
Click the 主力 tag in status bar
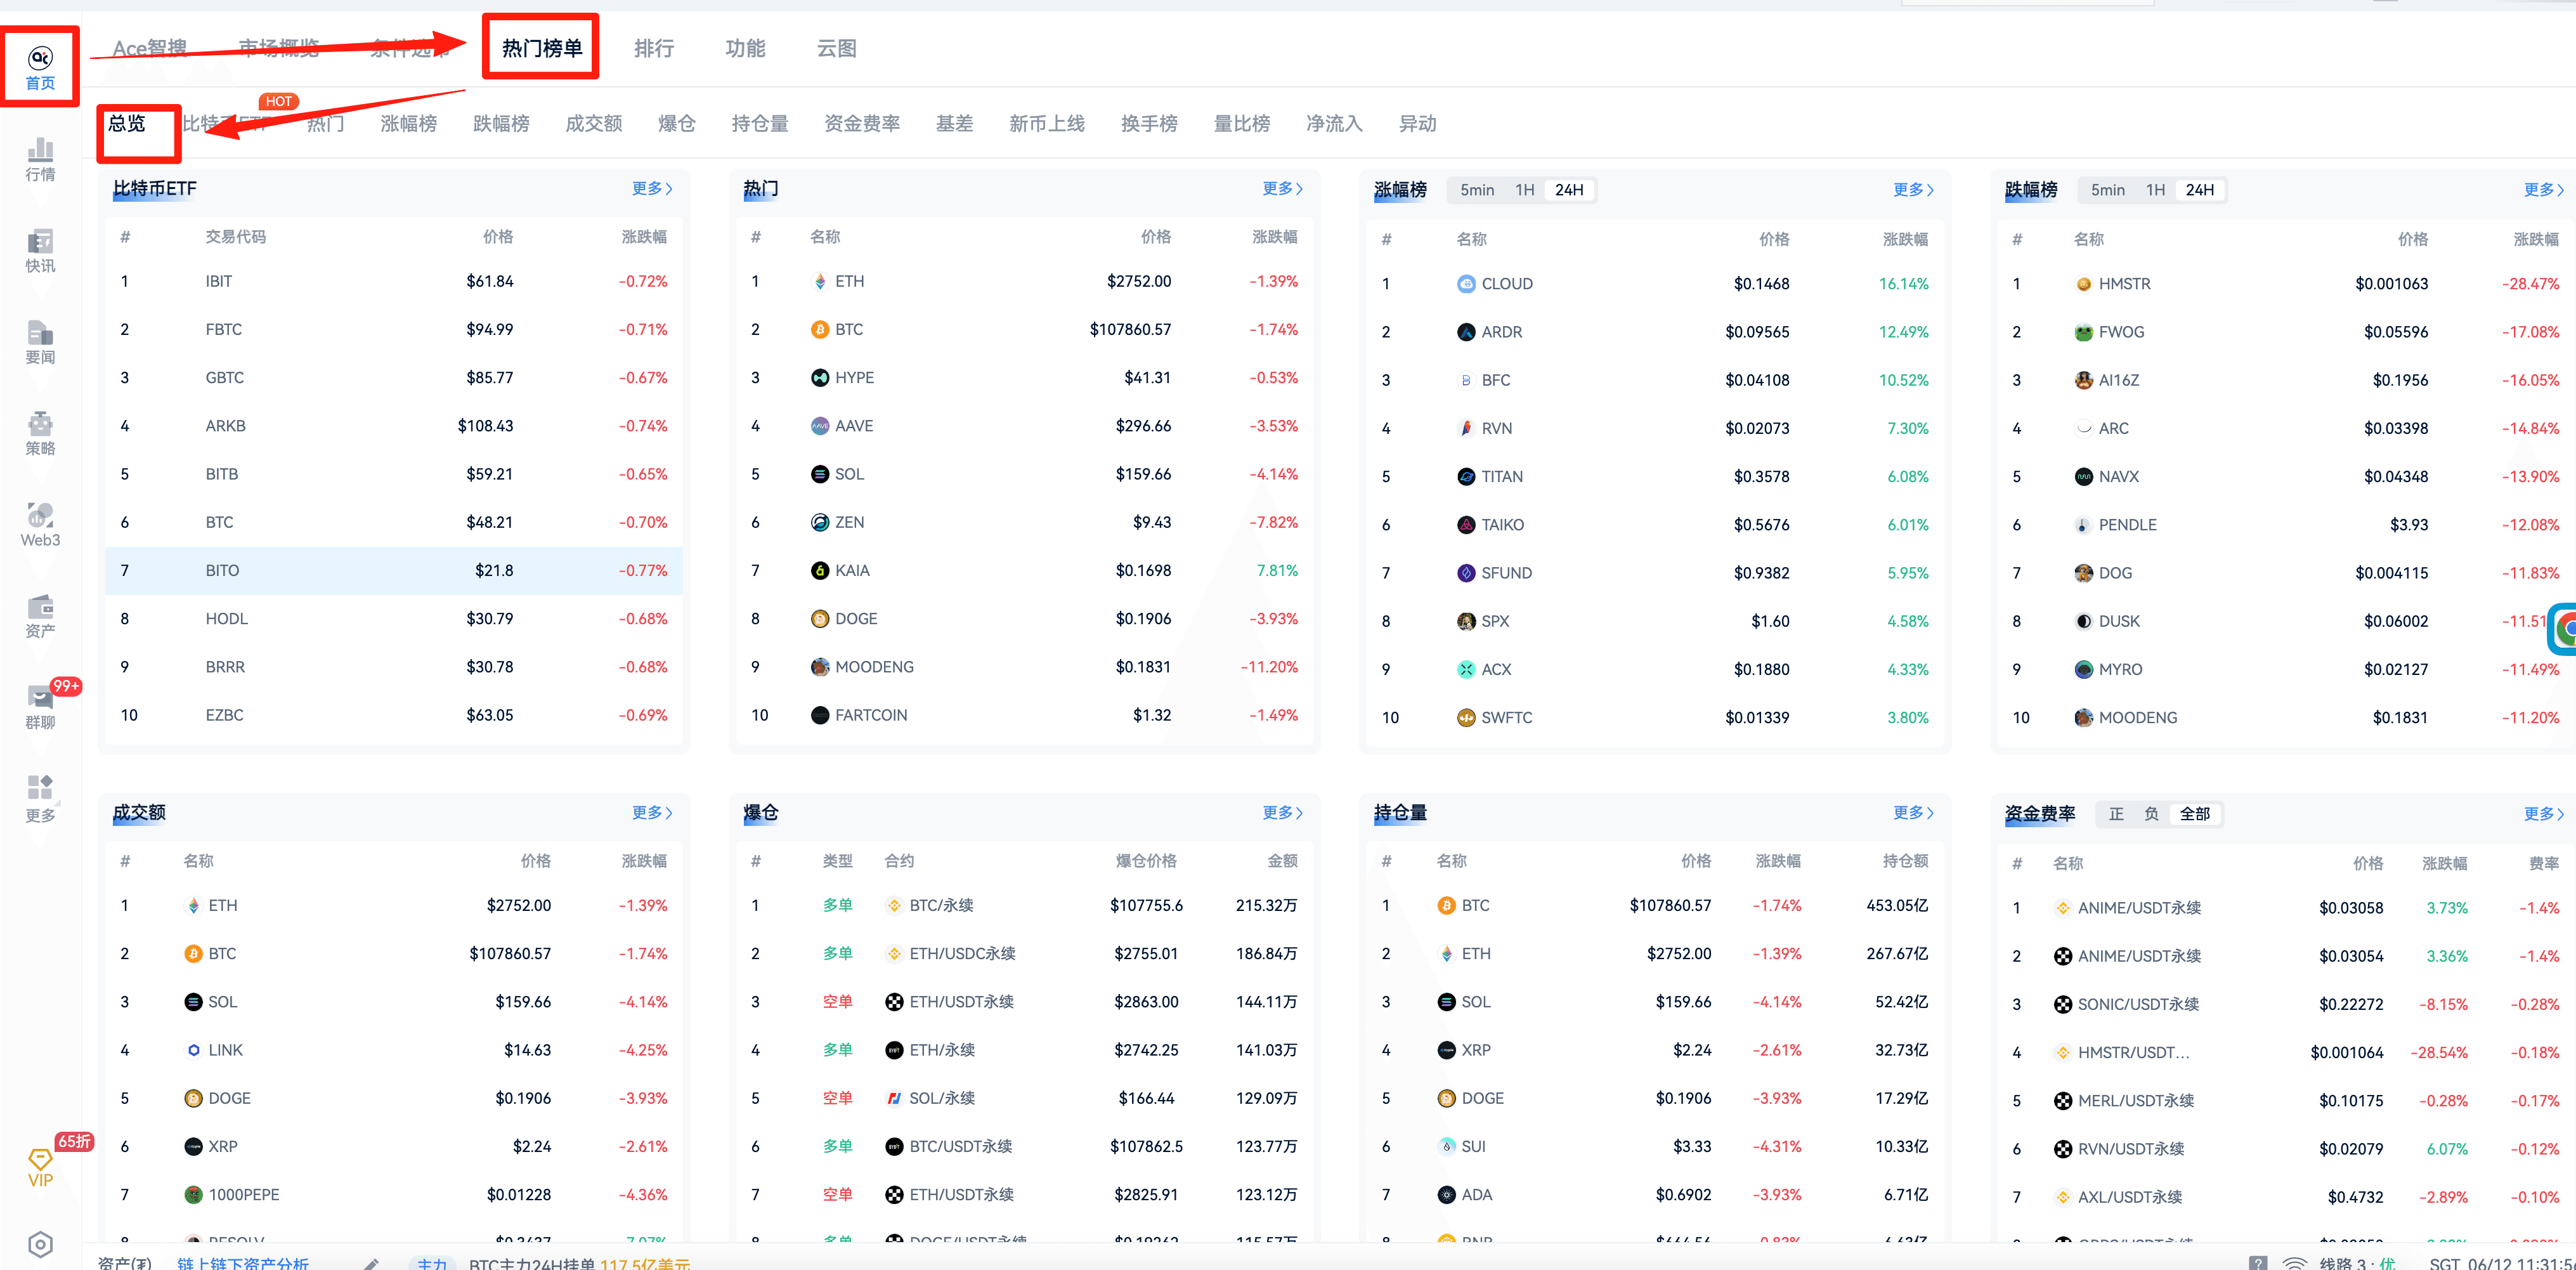[432, 1263]
